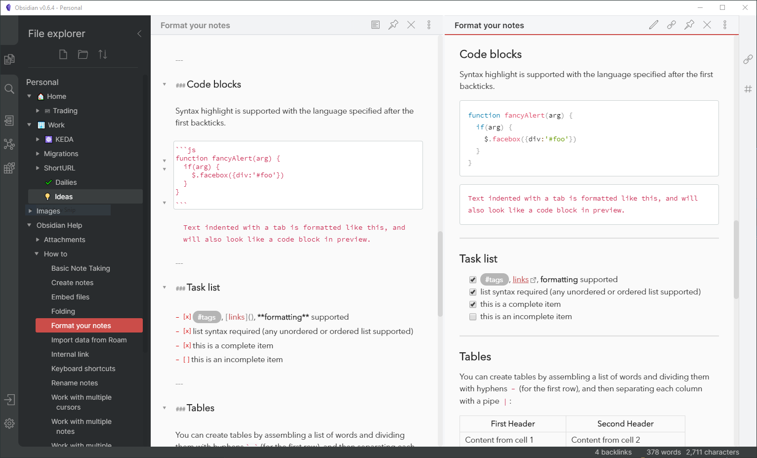Fold the Task list heading in editor
Screen dimensions: 757x458
click(165, 288)
